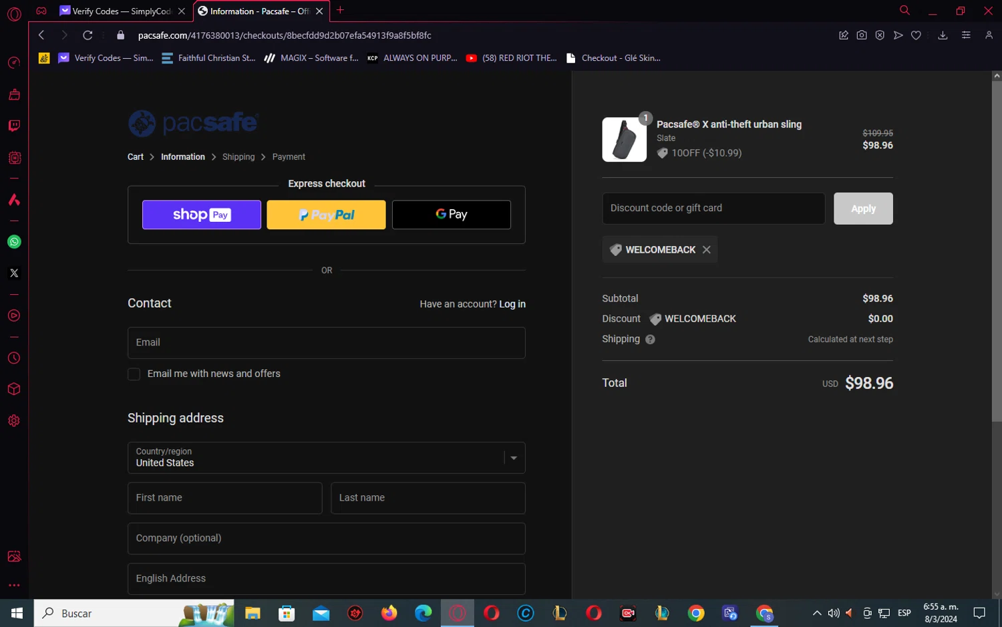
Task: Open WhatsApp in the Opera sidebar
Action: 14,242
